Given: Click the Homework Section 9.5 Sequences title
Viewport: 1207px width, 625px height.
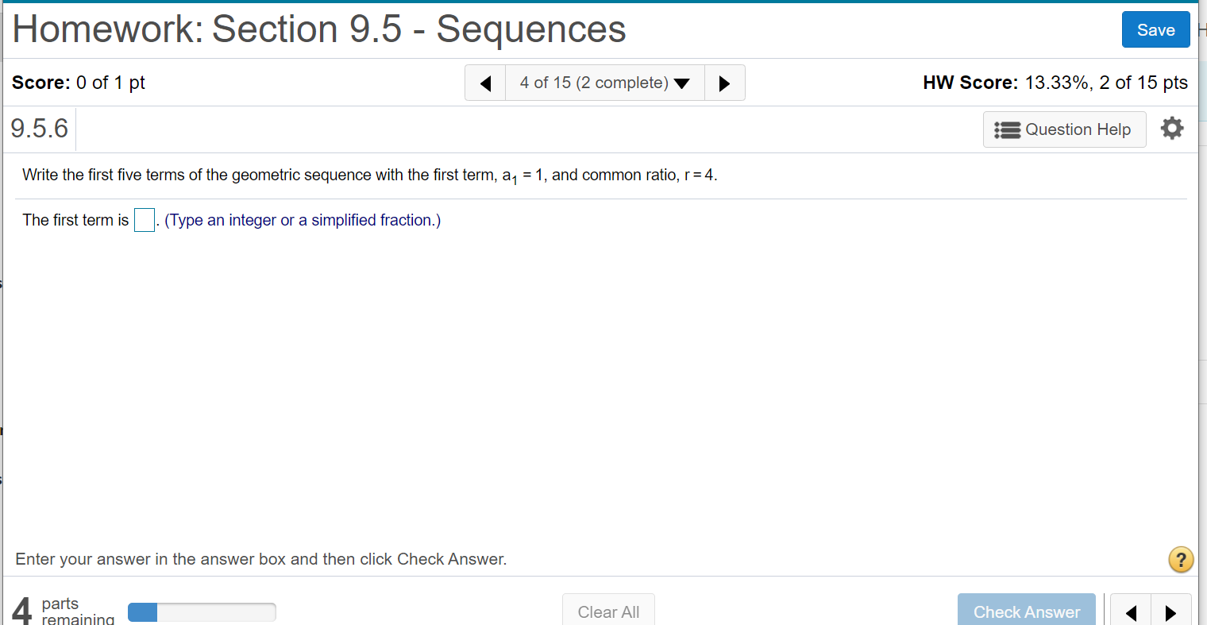Looking at the screenshot, I should point(319,30).
